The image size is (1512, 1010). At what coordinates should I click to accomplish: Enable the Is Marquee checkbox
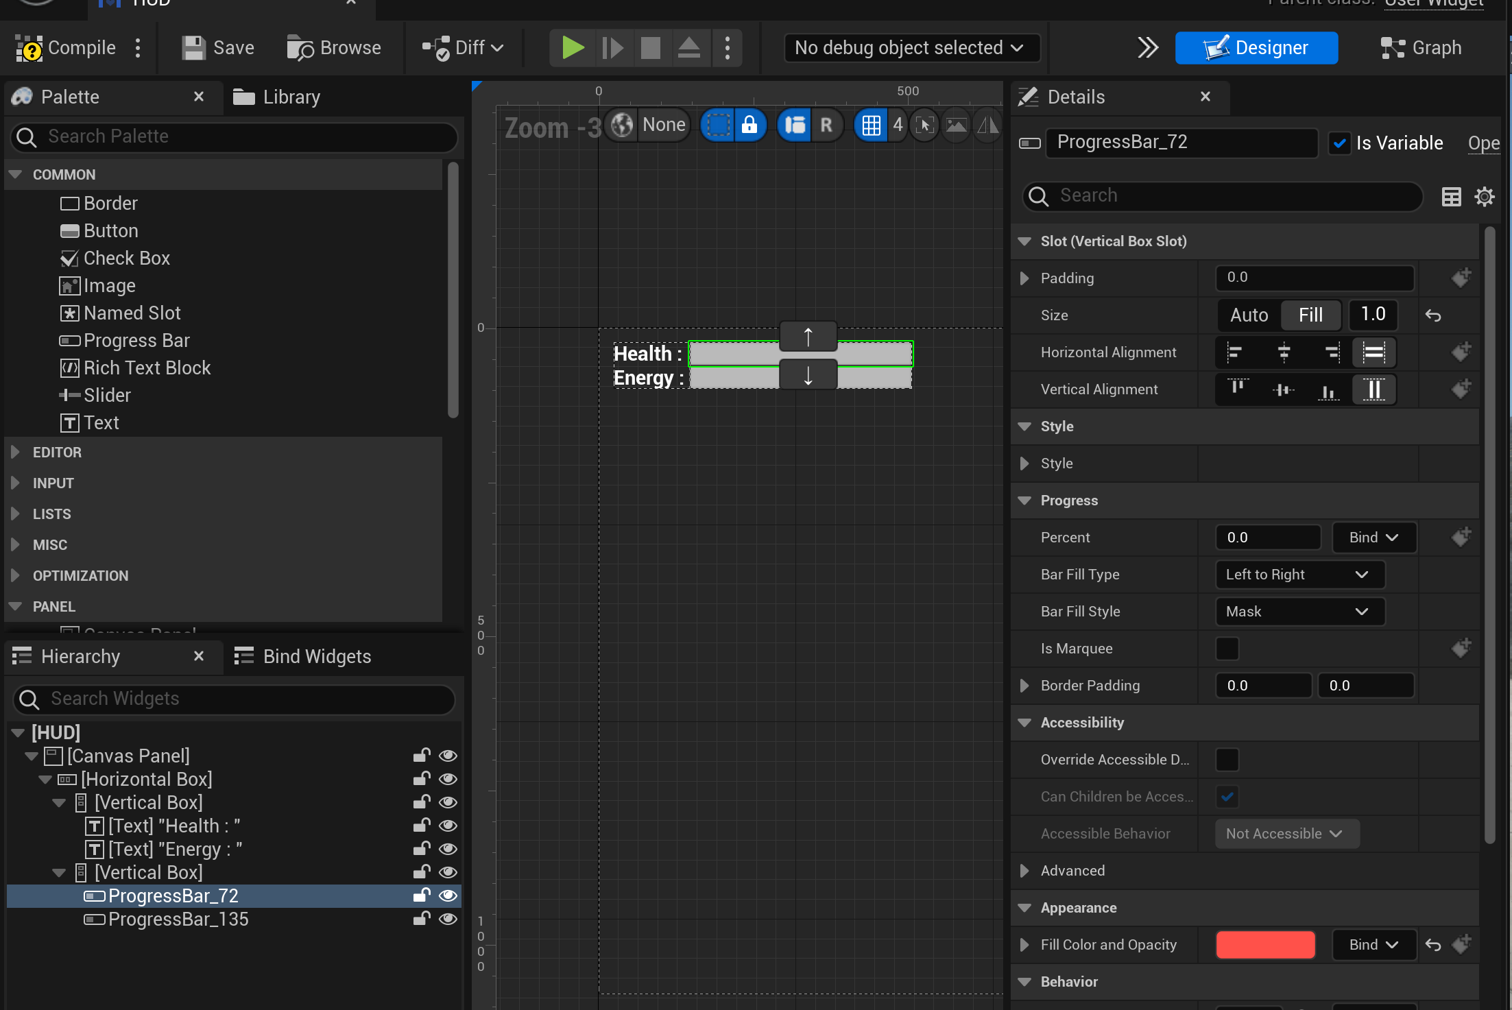(1227, 649)
